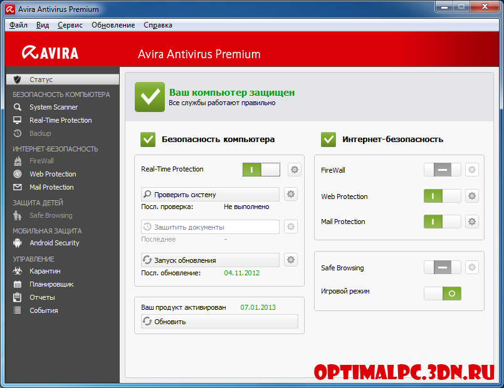Toggle the Safe Browsing switch
This screenshot has height=388, width=504.
[443, 267]
